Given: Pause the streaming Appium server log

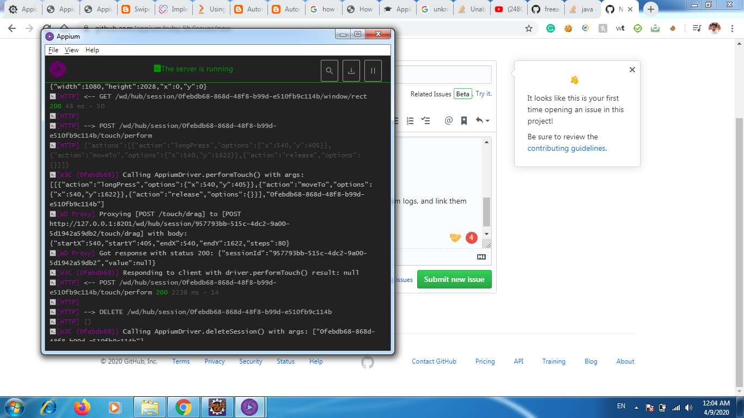Looking at the screenshot, I should tap(373, 70).
